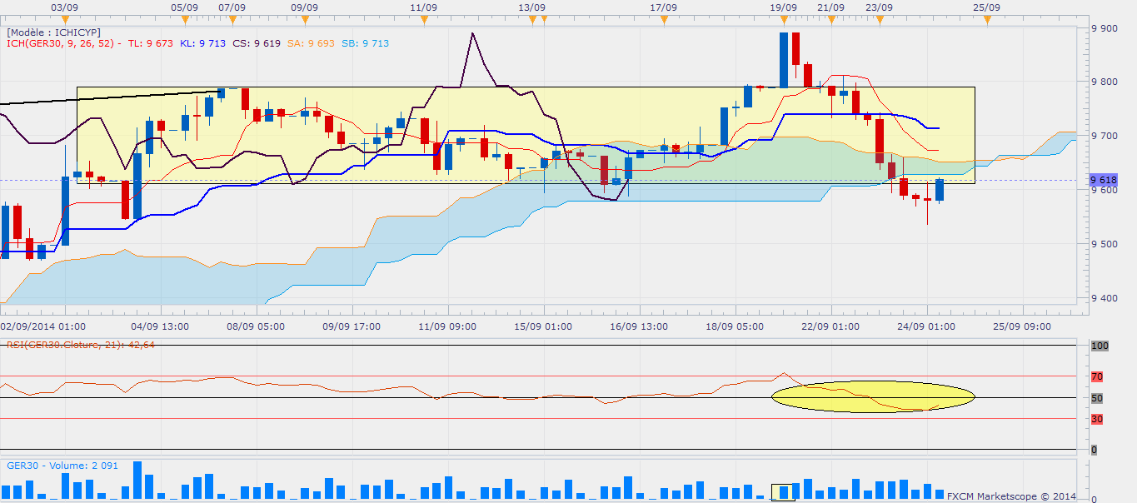The height and width of the screenshot is (503, 1137).
Task: Click the 16/09 13:00 time label
Action: 639,326
